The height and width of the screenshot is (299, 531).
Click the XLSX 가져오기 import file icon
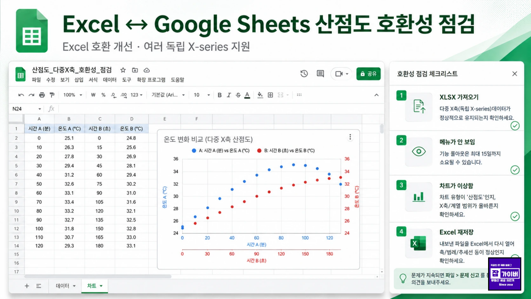coord(419,107)
